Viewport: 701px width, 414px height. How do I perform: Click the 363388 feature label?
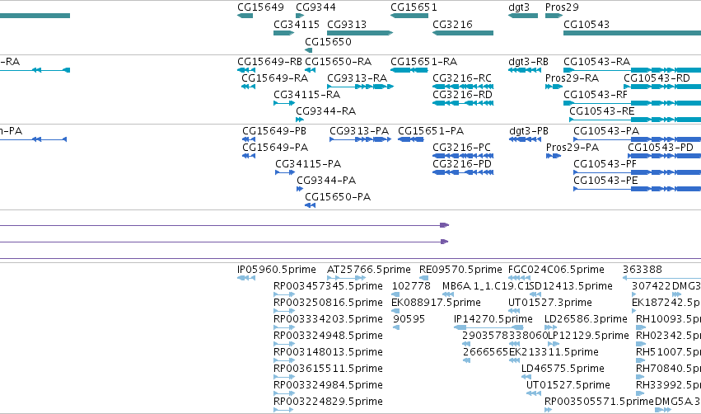(x=643, y=270)
